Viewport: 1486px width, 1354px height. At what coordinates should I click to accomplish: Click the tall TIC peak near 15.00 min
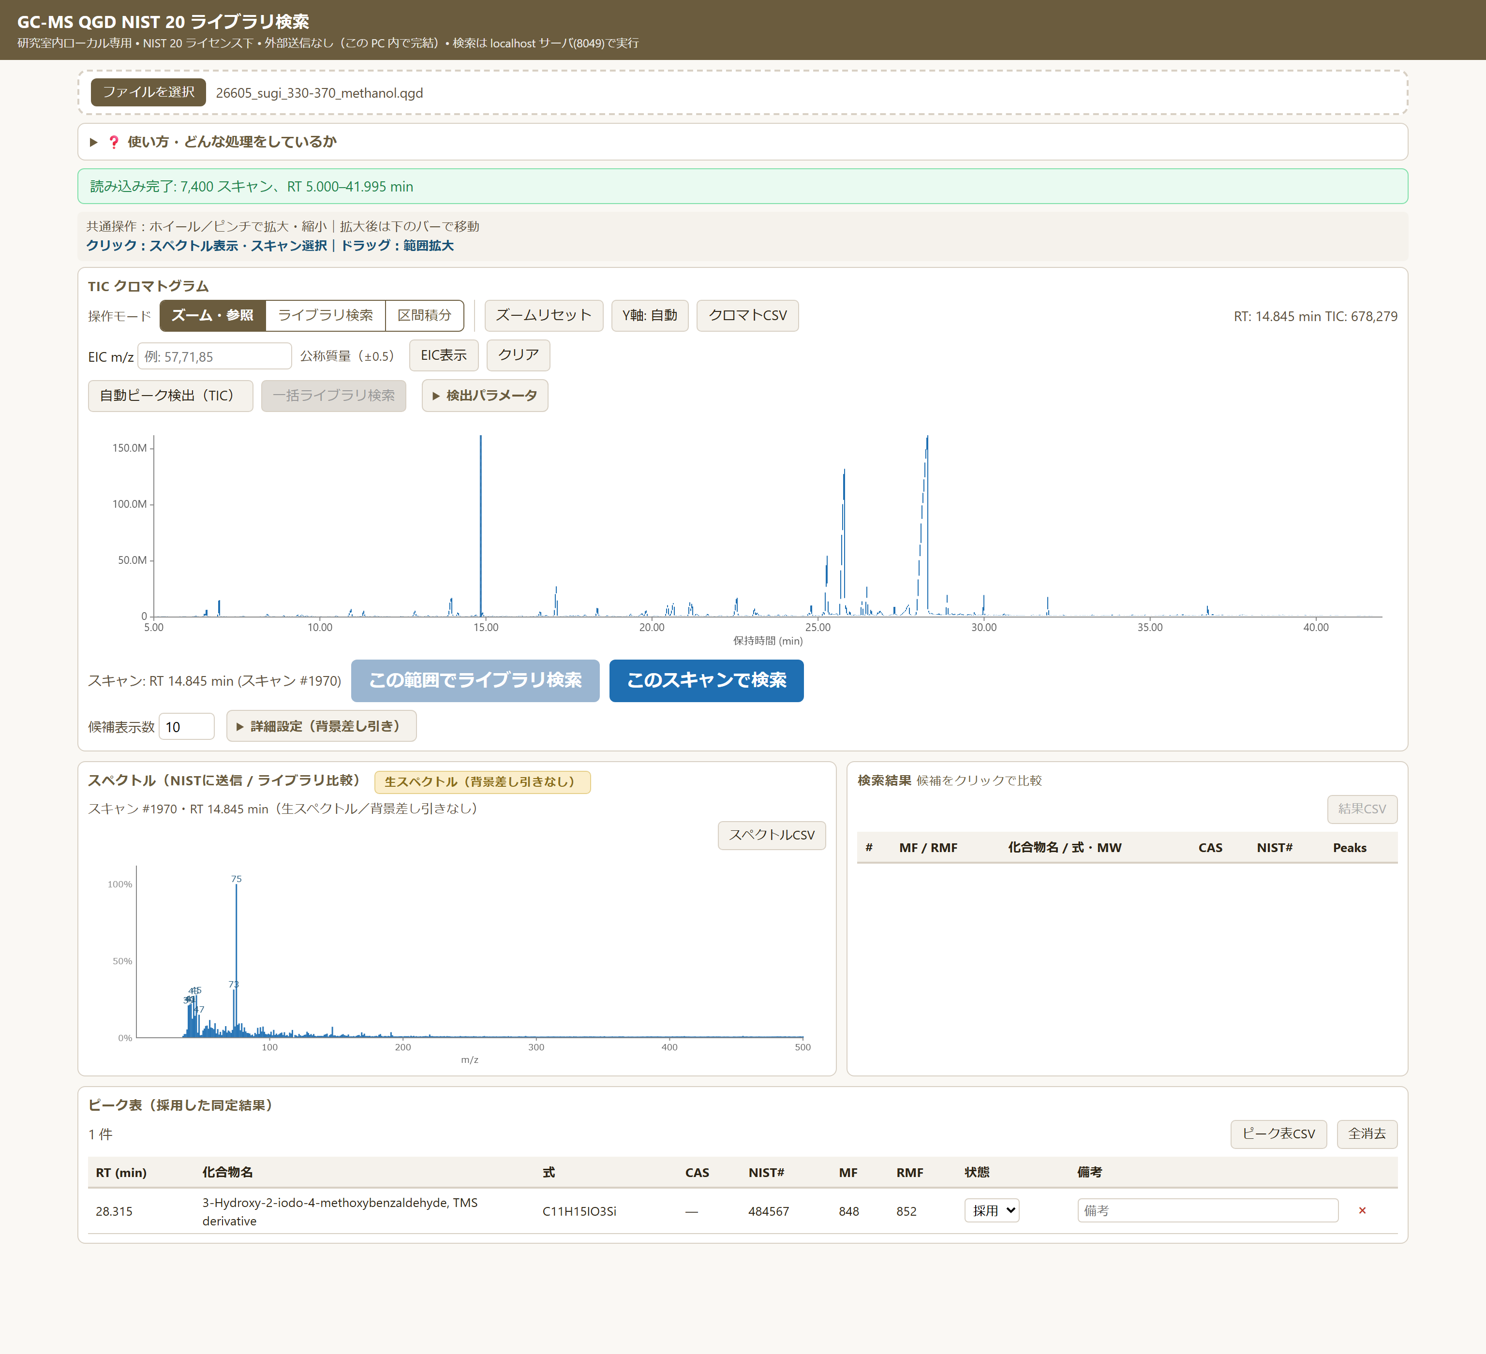[x=481, y=526]
